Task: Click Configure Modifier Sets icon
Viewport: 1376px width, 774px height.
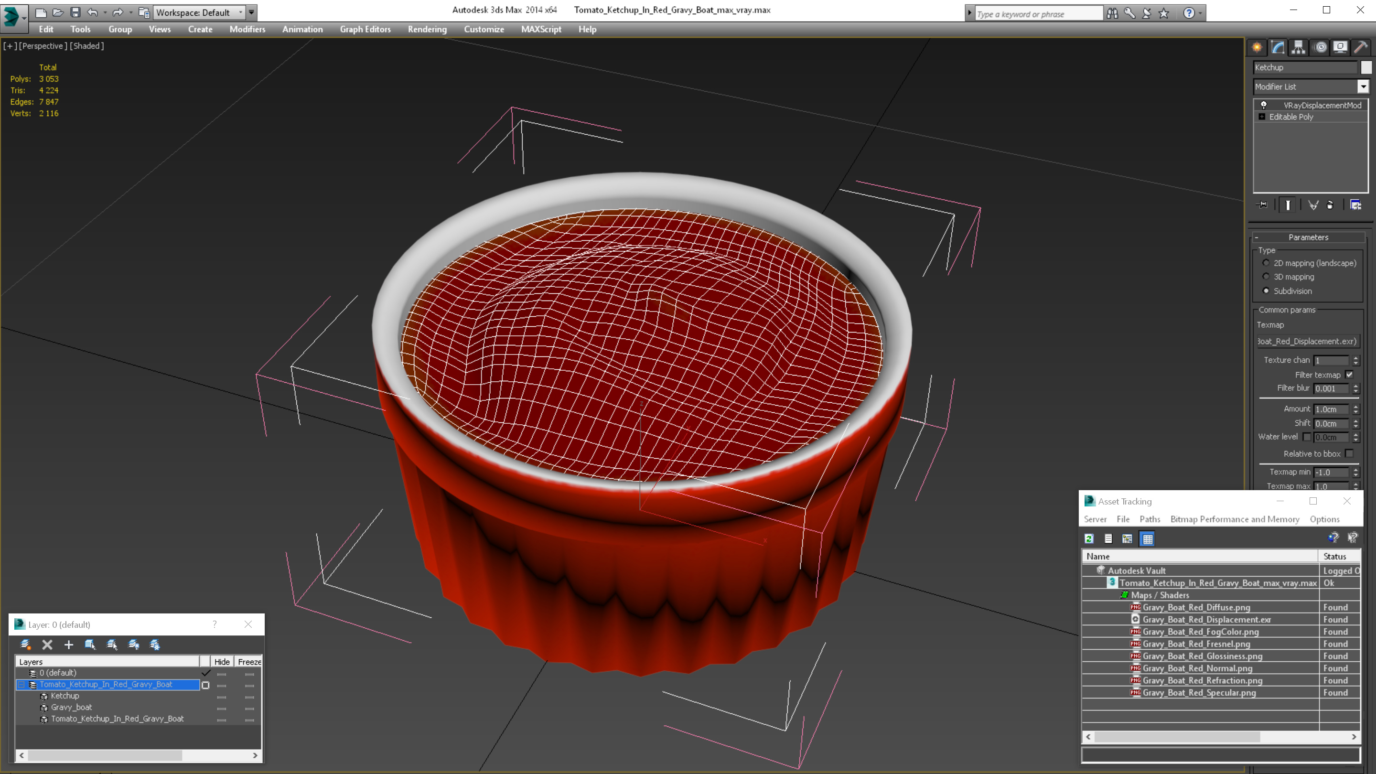Action: point(1356,205)
